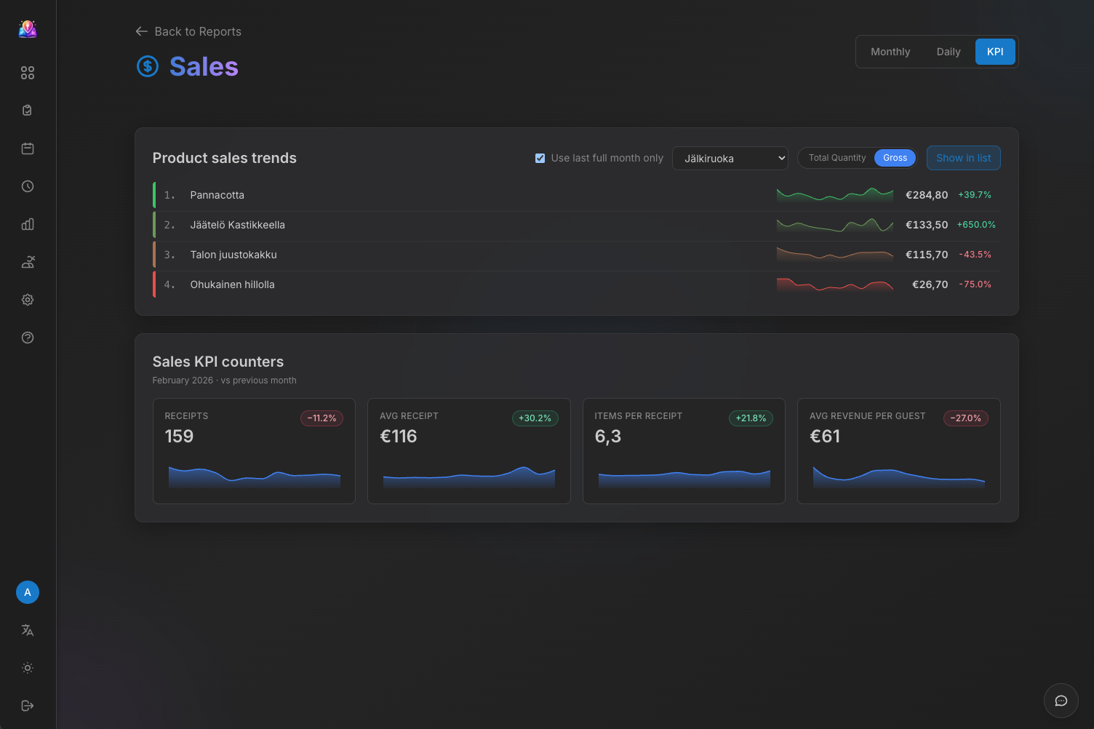Open the dashboard grid icon
This screenshot has height=729, width=1094.
pos(28,73)
